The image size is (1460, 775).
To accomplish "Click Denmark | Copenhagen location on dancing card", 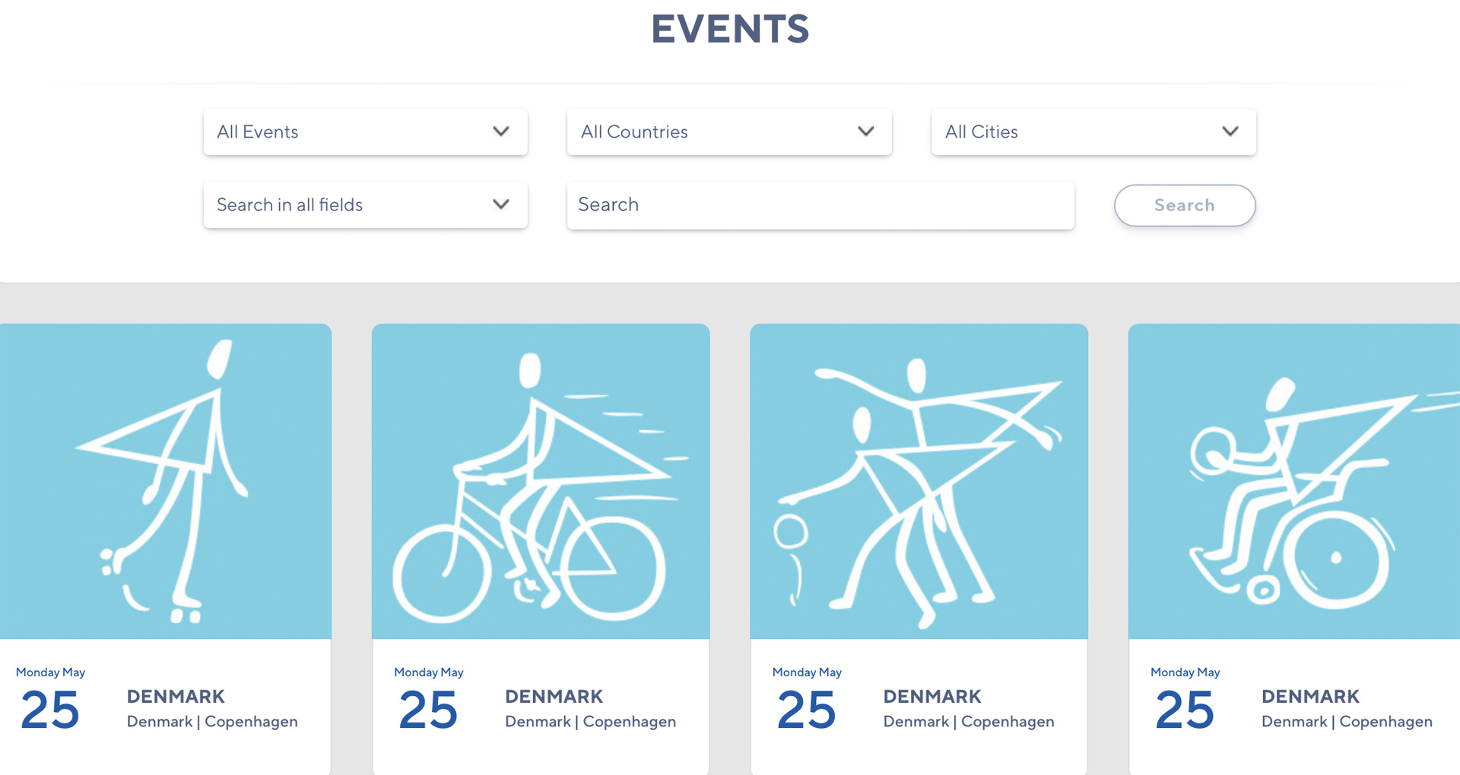I will click(x=969, y=722).
